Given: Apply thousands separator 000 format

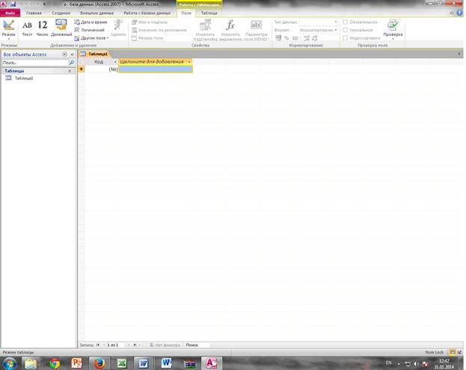Looking at the screenshot, I should (x=295, y=38).
